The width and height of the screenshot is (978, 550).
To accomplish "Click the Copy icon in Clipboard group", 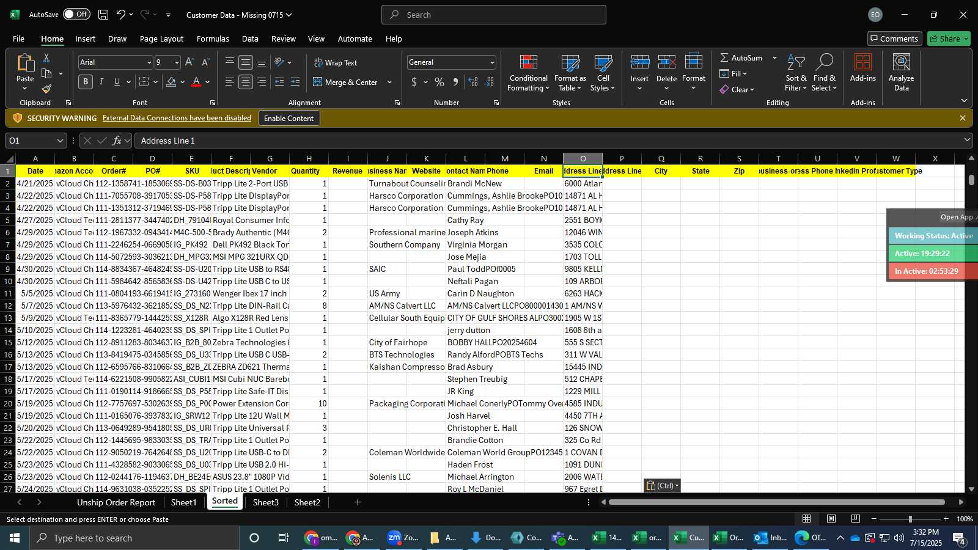I will 46,73.
